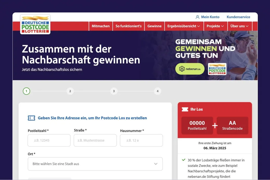The height and width of the screenshot is (180, 270).
Task: Click the Gemeinsam gewinnen und Gutes tun text
Action: click(205, 49)
